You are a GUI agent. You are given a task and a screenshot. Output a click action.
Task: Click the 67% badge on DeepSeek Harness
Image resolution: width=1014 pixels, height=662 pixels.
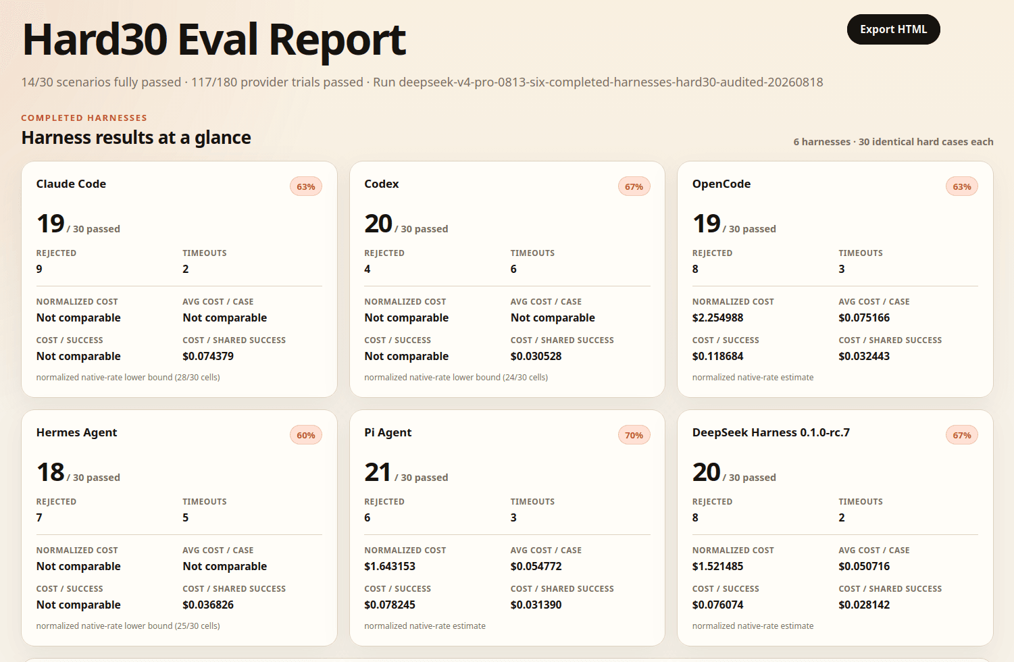point(962,435)
